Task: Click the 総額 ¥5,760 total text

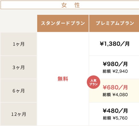Action: (115, 118)
